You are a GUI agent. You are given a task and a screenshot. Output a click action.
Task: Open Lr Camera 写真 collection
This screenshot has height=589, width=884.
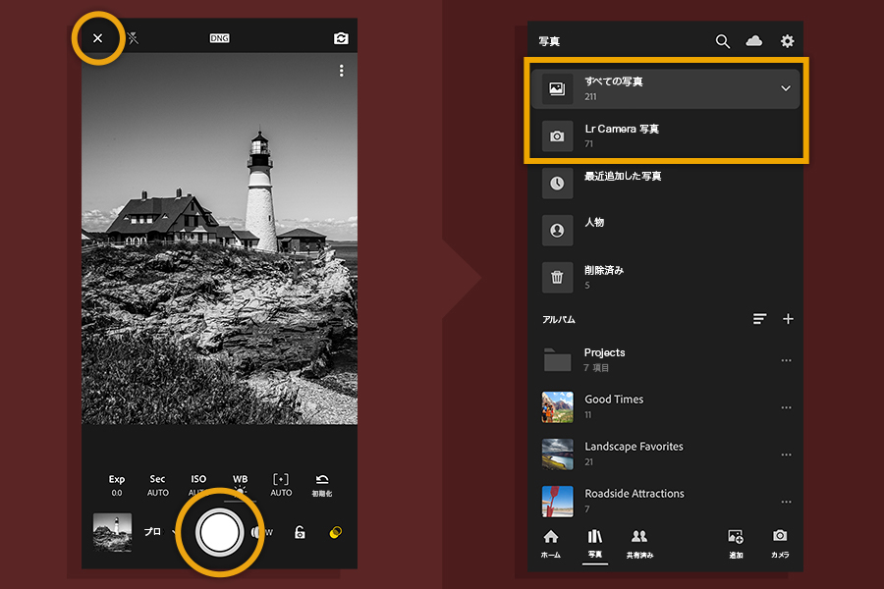pyautogui.click(x=665, y=135)
